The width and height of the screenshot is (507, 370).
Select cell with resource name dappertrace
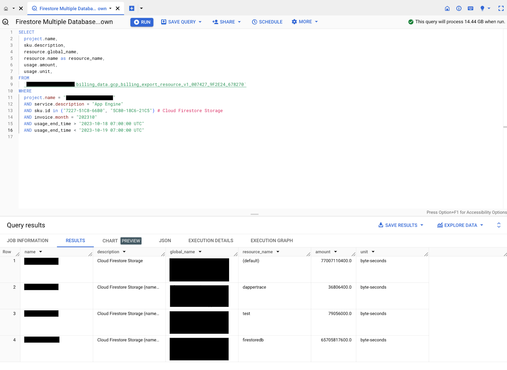point(275,296)
